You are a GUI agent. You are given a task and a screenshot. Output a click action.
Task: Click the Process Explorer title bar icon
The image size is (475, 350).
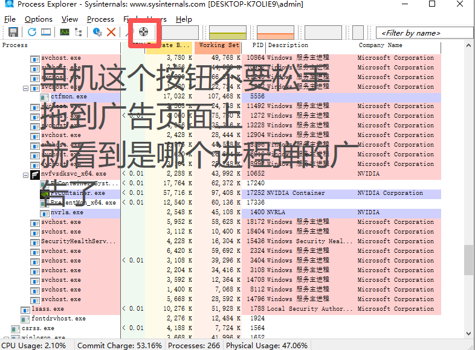click(10, 4)
